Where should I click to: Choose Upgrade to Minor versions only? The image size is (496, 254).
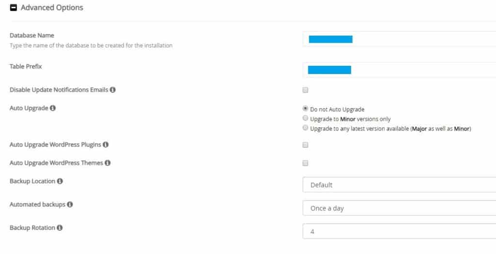[x=305, y=118]
